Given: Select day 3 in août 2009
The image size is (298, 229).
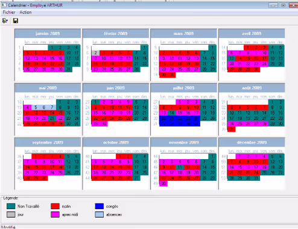Looking at the screenshot, I should click(232, 107).
